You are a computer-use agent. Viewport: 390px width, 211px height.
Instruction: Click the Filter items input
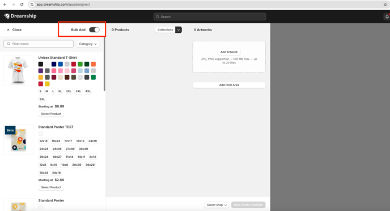click(39, 44)
